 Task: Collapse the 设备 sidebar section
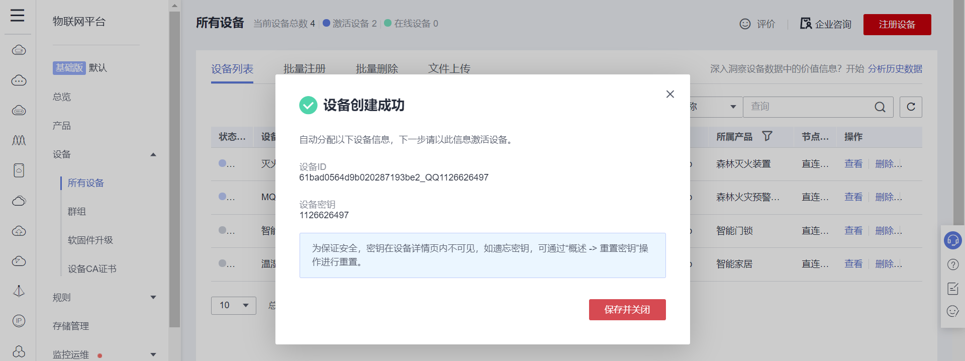(x=153, y=154)
